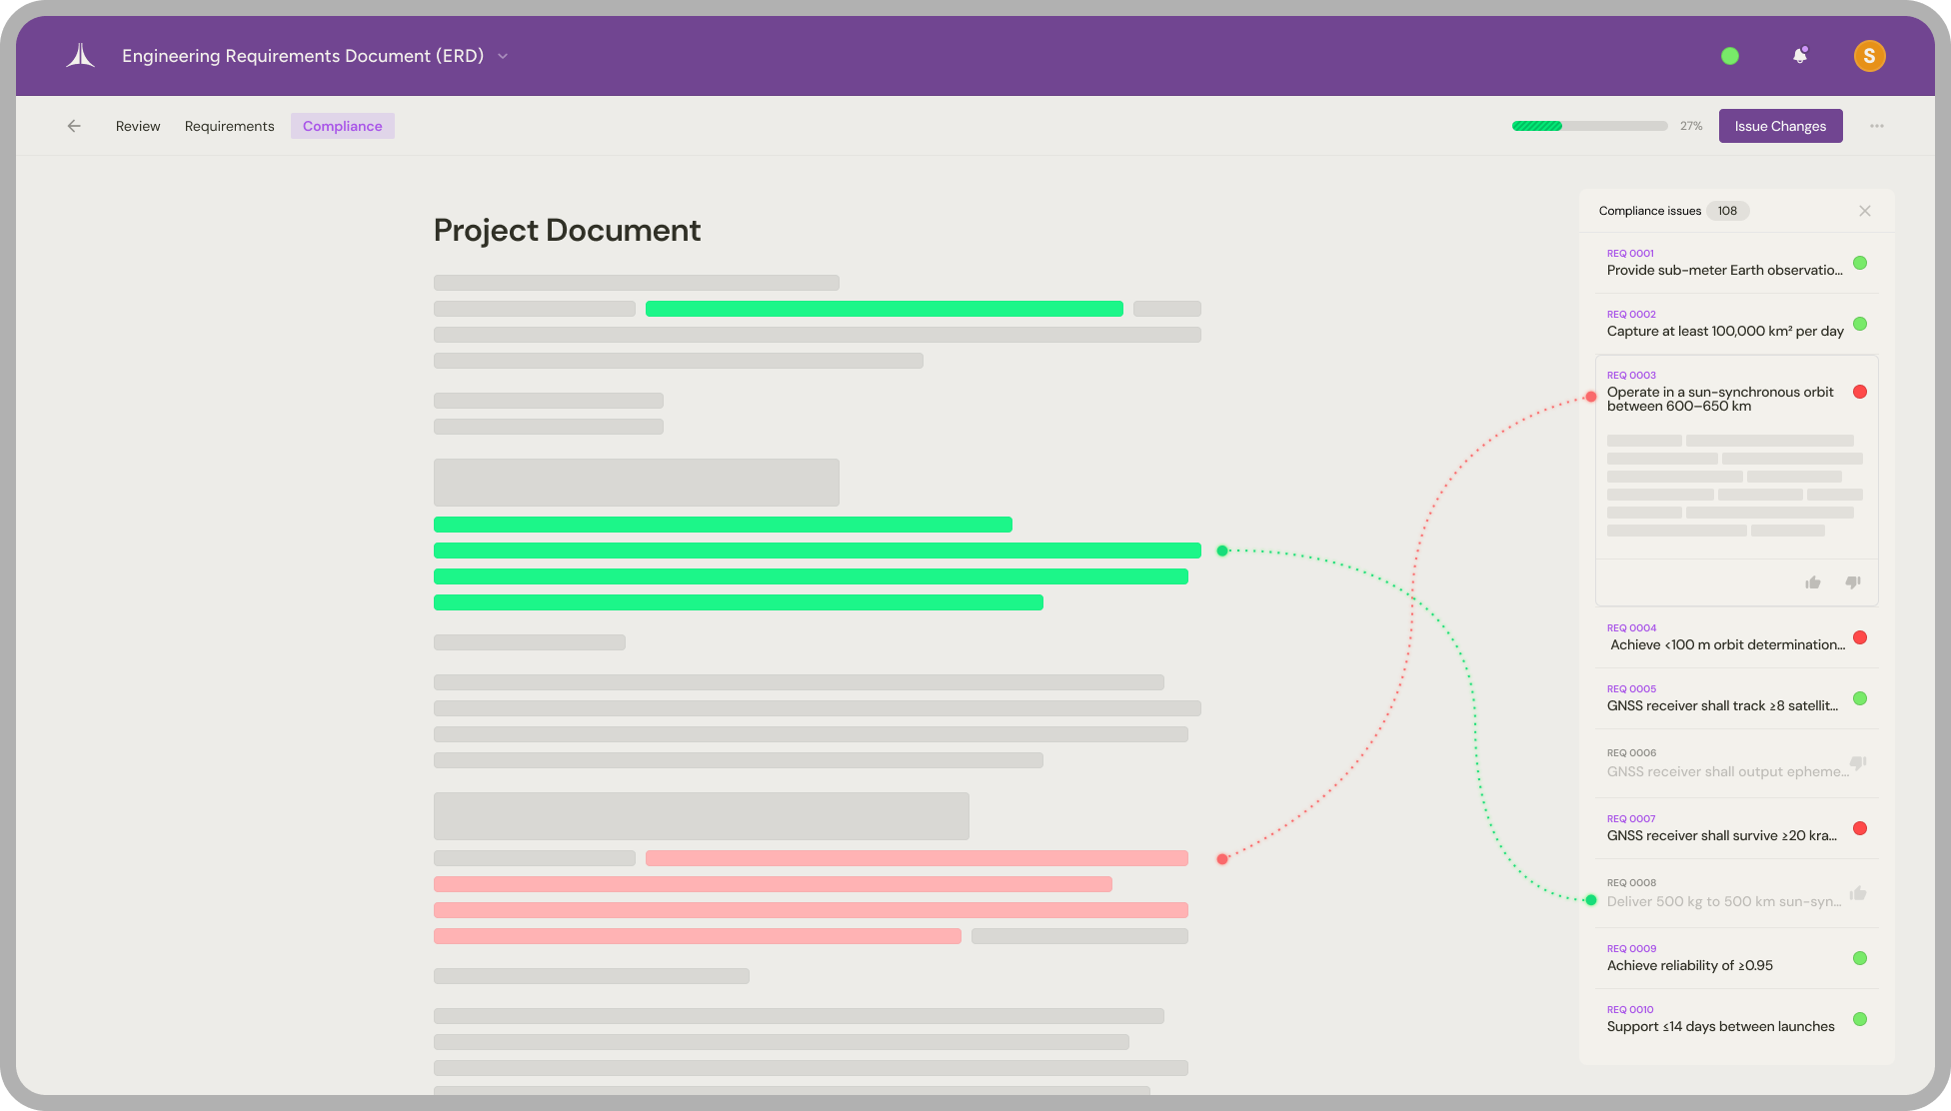1951x1111 pixels.
Task: Click the Issue Changes button
Action: click(x=1780, y=126)
